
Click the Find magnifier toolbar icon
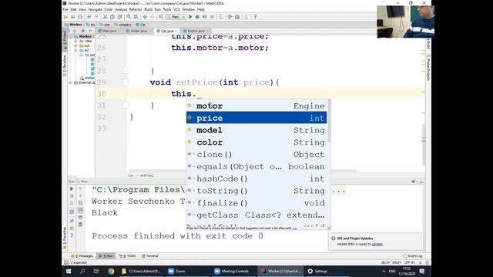tap(129, 17)
